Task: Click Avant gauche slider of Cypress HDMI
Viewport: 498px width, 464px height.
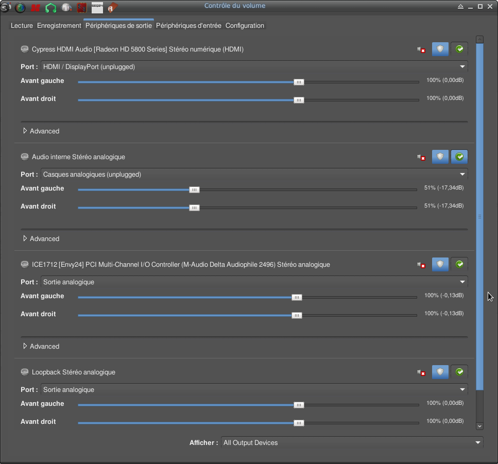Action: 248,82
